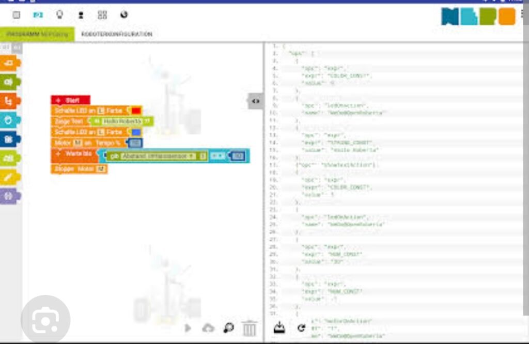529x344 pixels.
Task: Click the red Start block
Action: point(71,100)
